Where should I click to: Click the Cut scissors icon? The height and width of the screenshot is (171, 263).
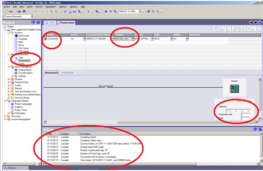(47, 11)
